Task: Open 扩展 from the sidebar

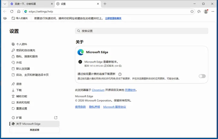Action: pos(35,118)
